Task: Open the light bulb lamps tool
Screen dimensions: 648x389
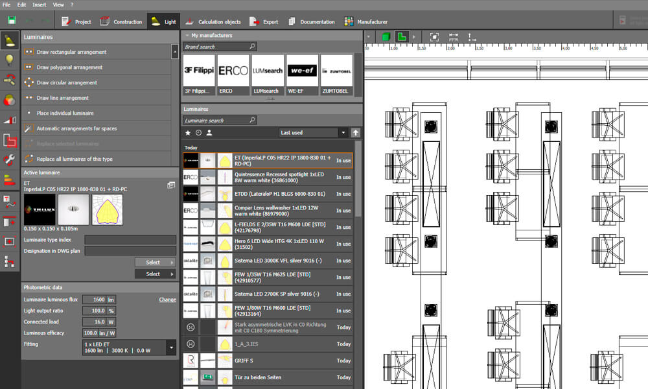Action: pyautogui.click(x=10, y=60)
